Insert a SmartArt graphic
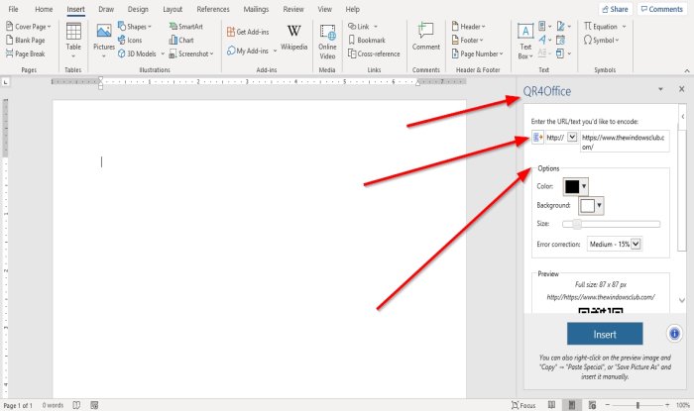694x411 pixels. pyautogui.click(x=186, y=27)
